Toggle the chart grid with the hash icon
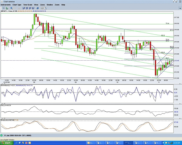The width and height of the screenshot is (182, 145). pos(38,8)
